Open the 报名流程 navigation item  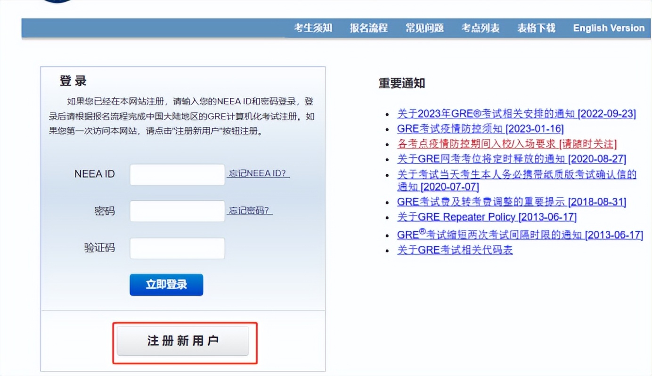click(x=368, y=28)
